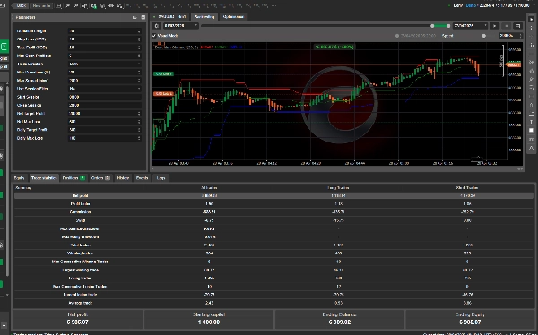This screenshot has height=335, width=538.
Task: Select the text 'T' drawing tool
Action: click(x=531, y=122)
